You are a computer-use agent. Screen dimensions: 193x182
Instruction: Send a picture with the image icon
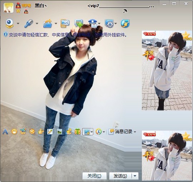(60, 132)
